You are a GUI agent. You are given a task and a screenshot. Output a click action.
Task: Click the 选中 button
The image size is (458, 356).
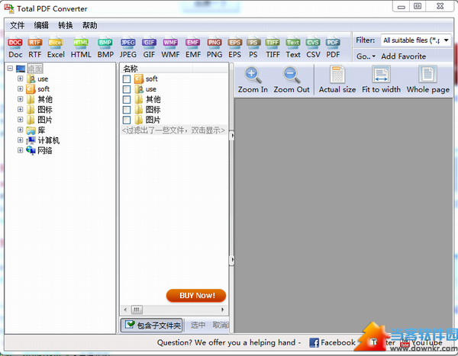198,325
